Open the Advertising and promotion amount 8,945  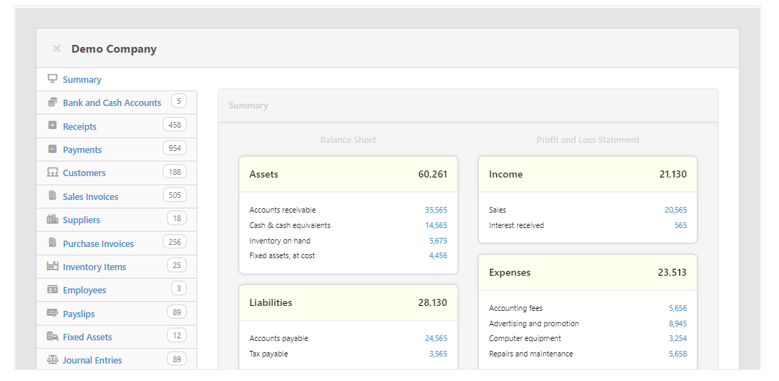tap(678, 323)
